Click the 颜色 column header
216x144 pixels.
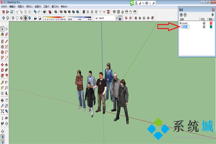tap(211, 19)
